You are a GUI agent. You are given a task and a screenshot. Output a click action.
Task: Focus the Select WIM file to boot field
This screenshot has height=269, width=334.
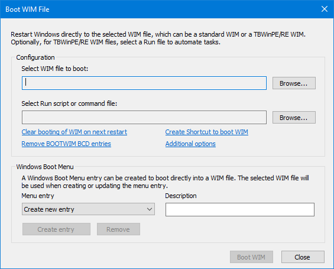(x=144, y=83)
